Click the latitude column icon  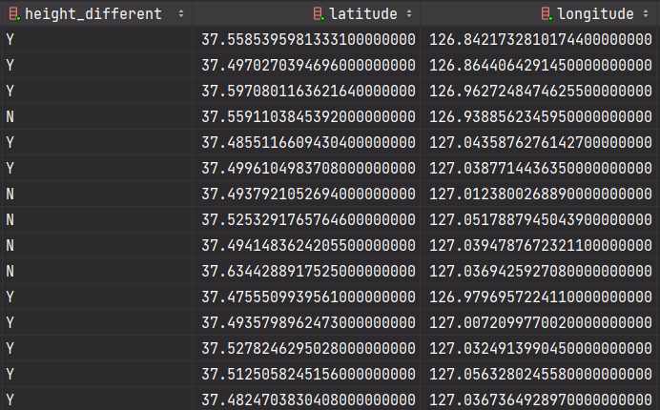tap(320, 14)
